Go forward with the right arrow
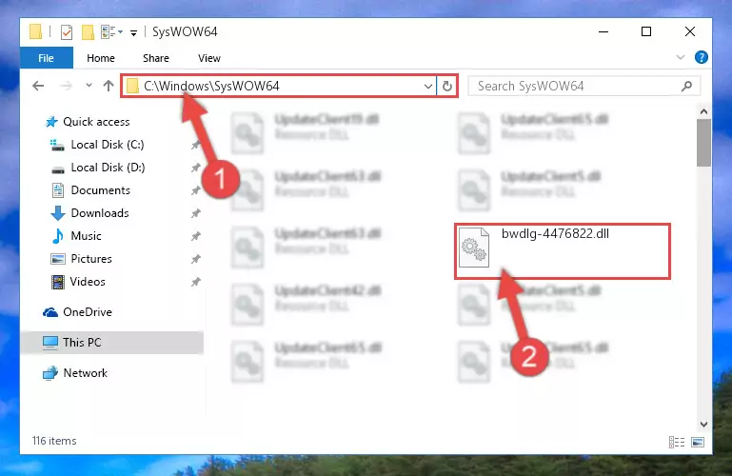This screenshot has width=732, height=476. [x=66, y=86]
